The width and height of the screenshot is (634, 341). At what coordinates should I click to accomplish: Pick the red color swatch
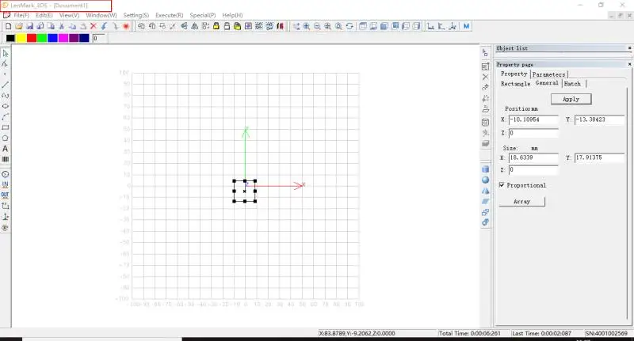coord(31,38)
